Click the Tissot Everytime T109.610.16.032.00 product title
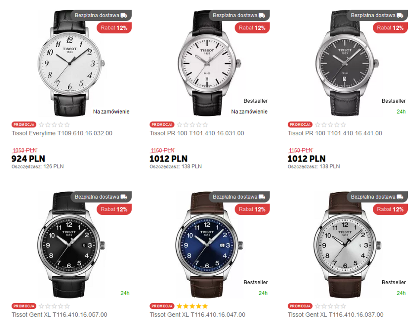The width and height of the screenshot is (419, 324). [x=62, y=133]
